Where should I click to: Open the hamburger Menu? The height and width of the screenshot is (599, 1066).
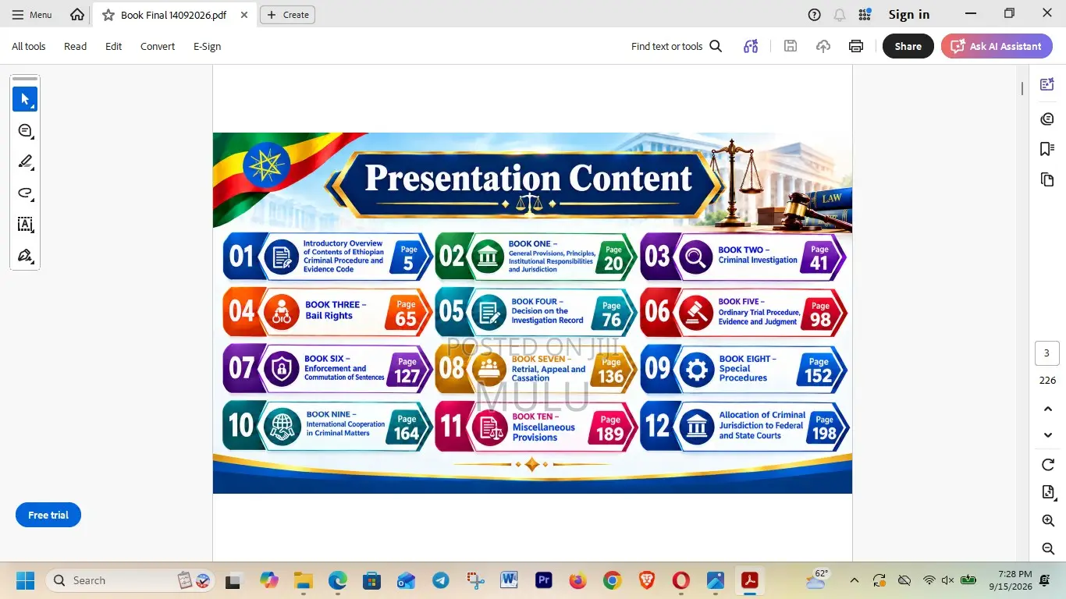(32, 15)
